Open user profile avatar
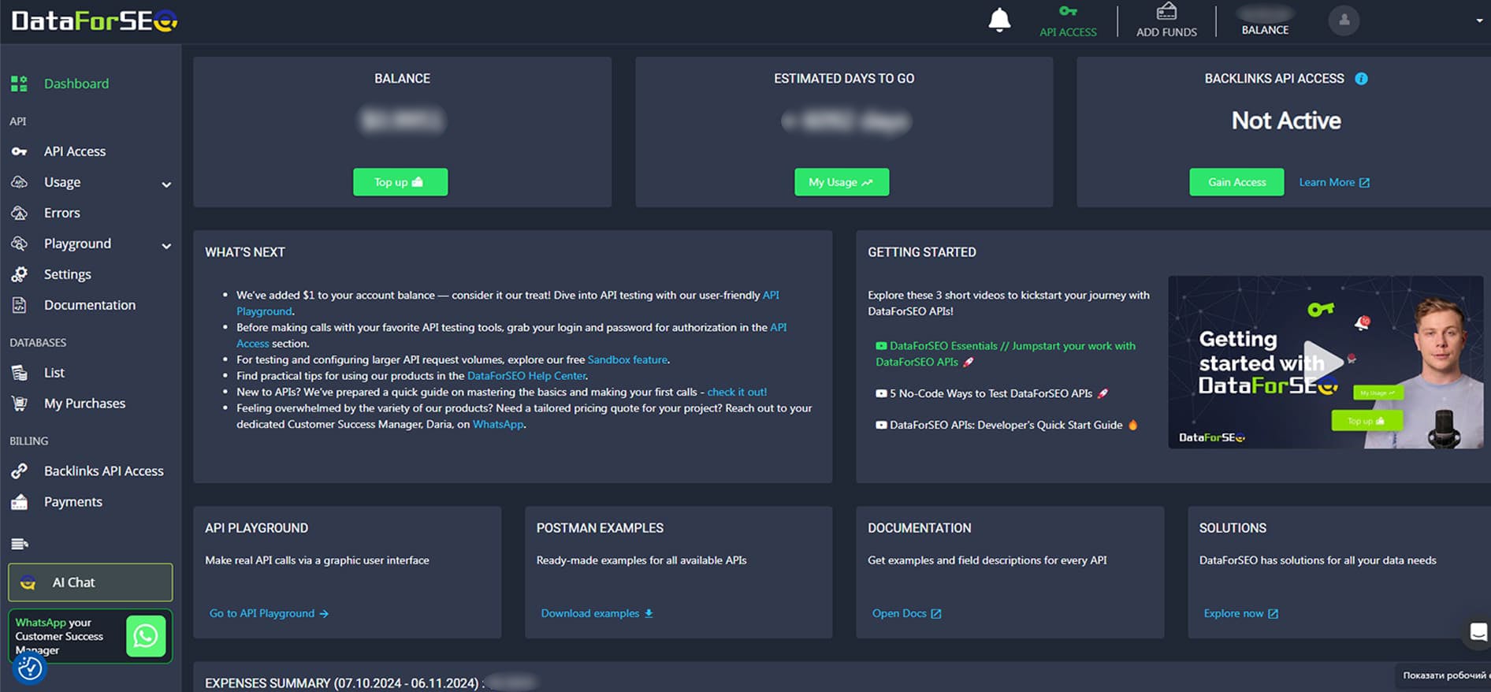Viewport: 1491px width, 692px height. tap(1344, 20)
